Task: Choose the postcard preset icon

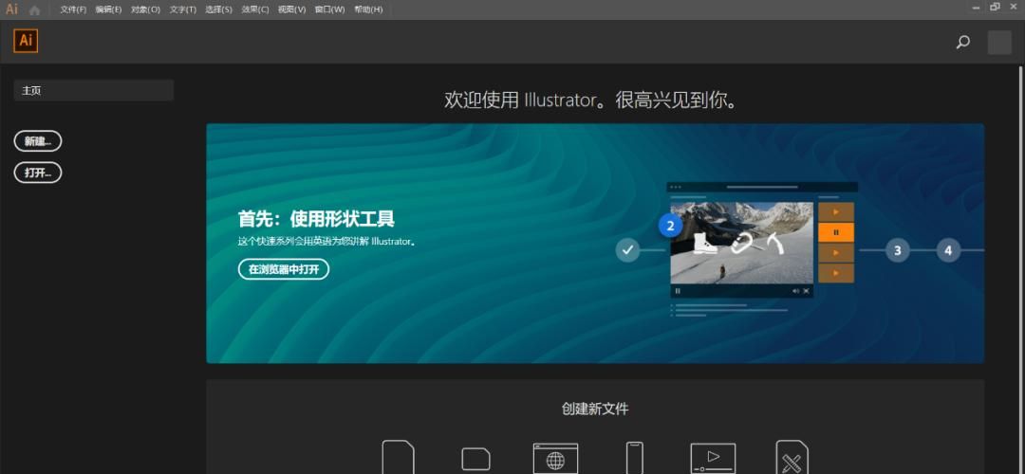Action: click(x=475, y=459)
